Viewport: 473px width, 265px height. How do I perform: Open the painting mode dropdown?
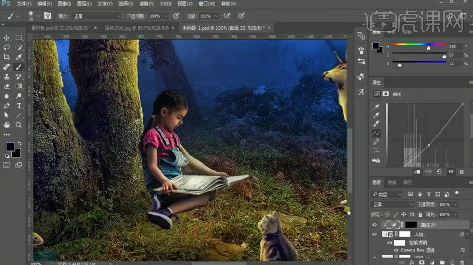pyautogui.click(x=97, y=16)
